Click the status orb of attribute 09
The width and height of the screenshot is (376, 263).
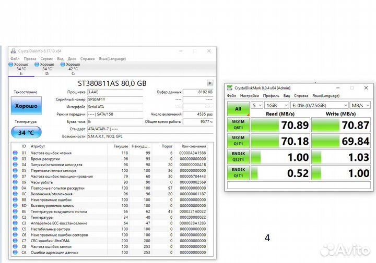pyautogui.click(x=15, y=182)
